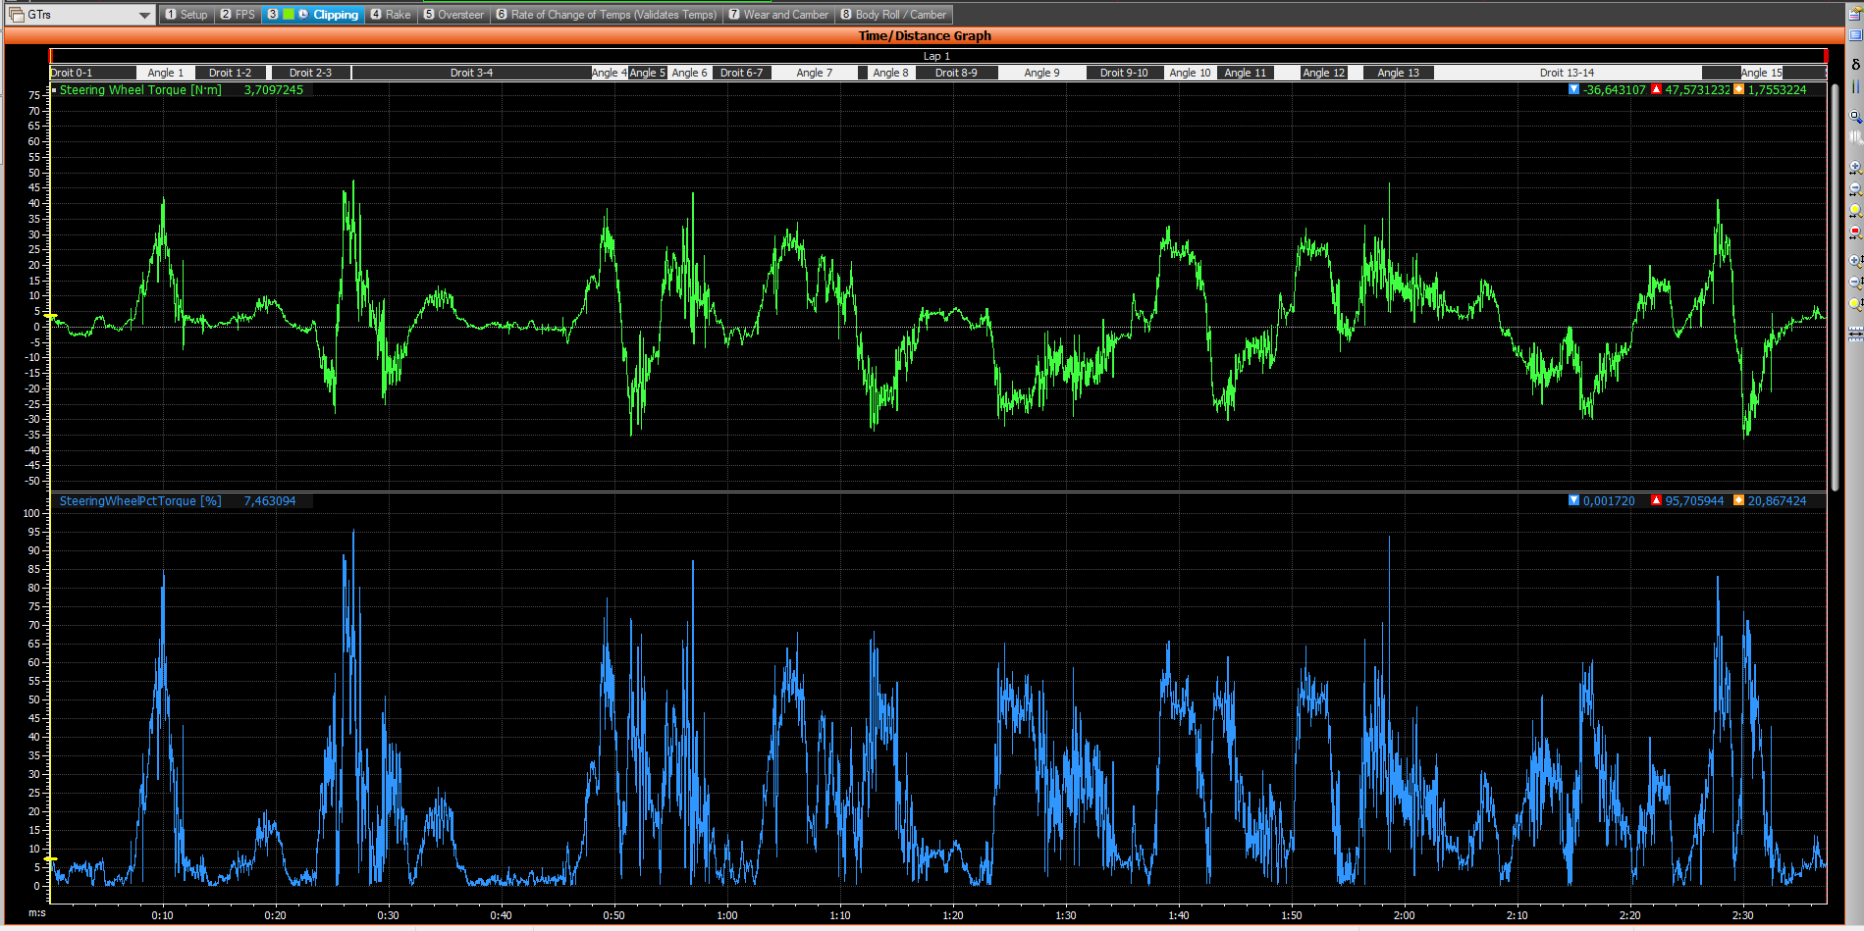Image resolution: width=1864 pixels, height=931 pixels.
Task: Switch to the FPS worksheet tab
Action: point(238,15)
